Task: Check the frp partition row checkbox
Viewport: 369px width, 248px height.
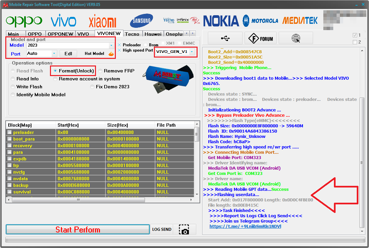Action: (9, 165)
